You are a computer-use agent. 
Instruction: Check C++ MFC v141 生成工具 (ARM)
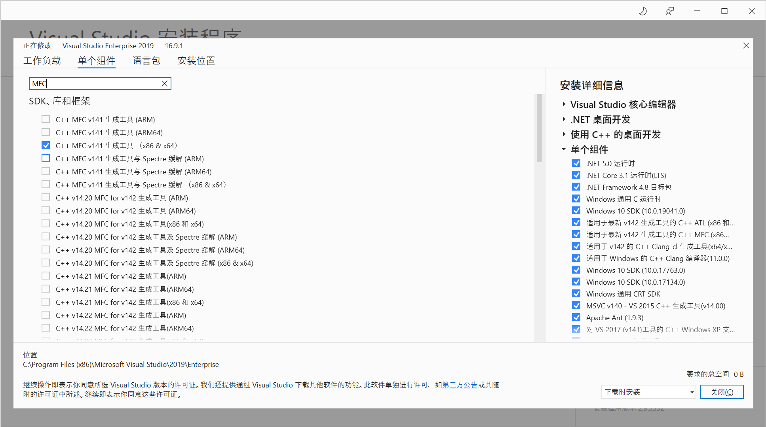point(46,119)
